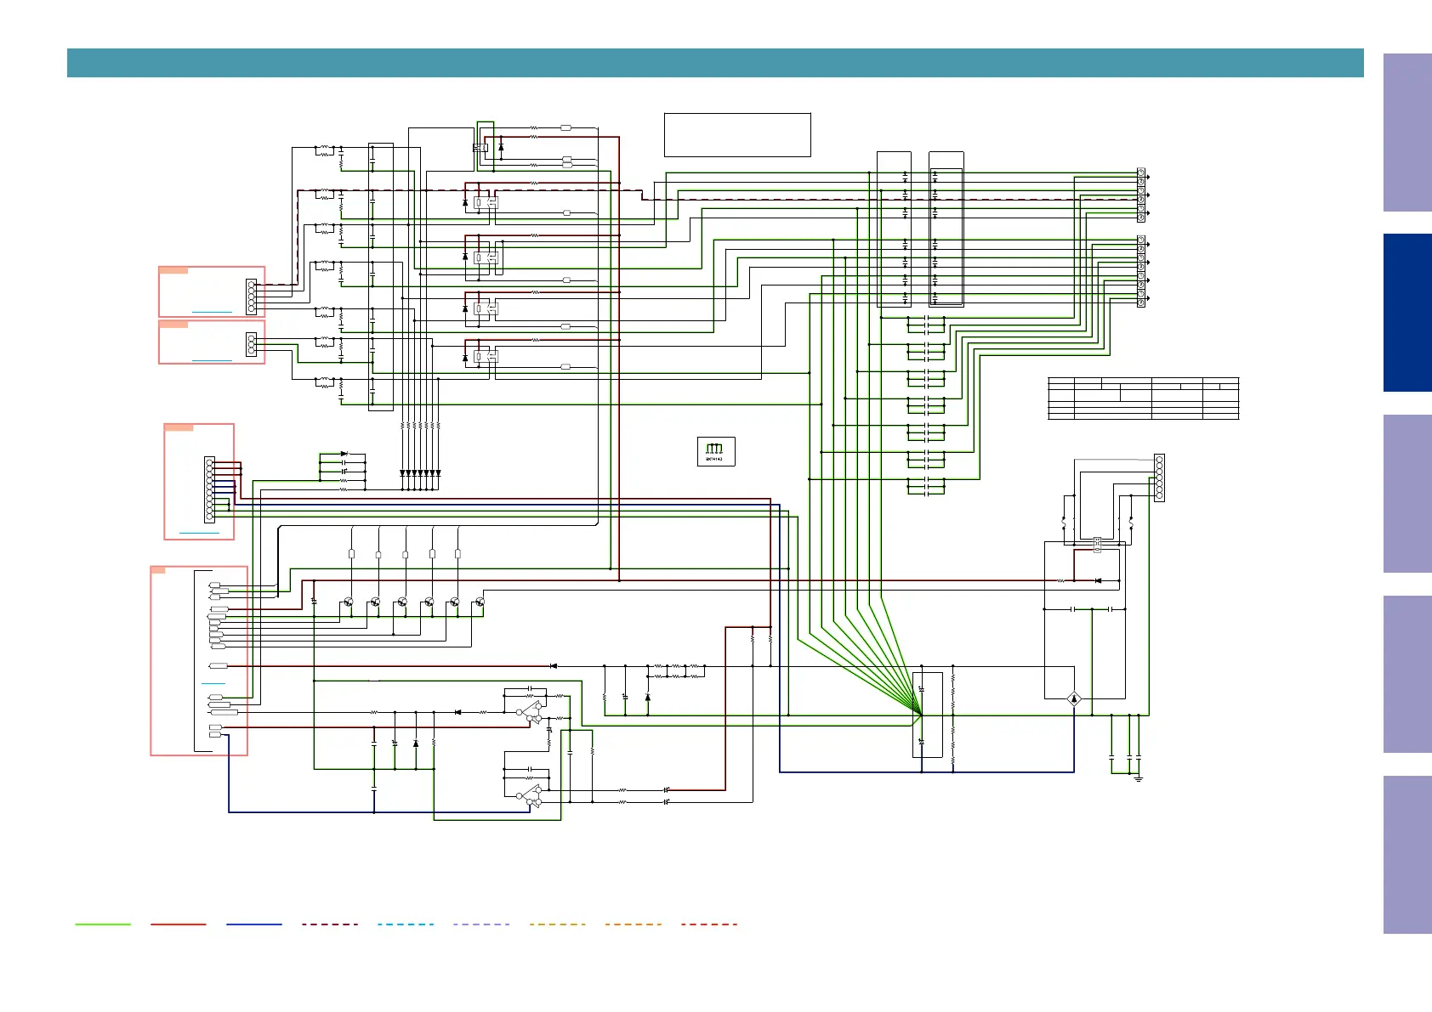
Task: Follow the blue link in the five-pin connector box
Action: (x=212, y=312)
